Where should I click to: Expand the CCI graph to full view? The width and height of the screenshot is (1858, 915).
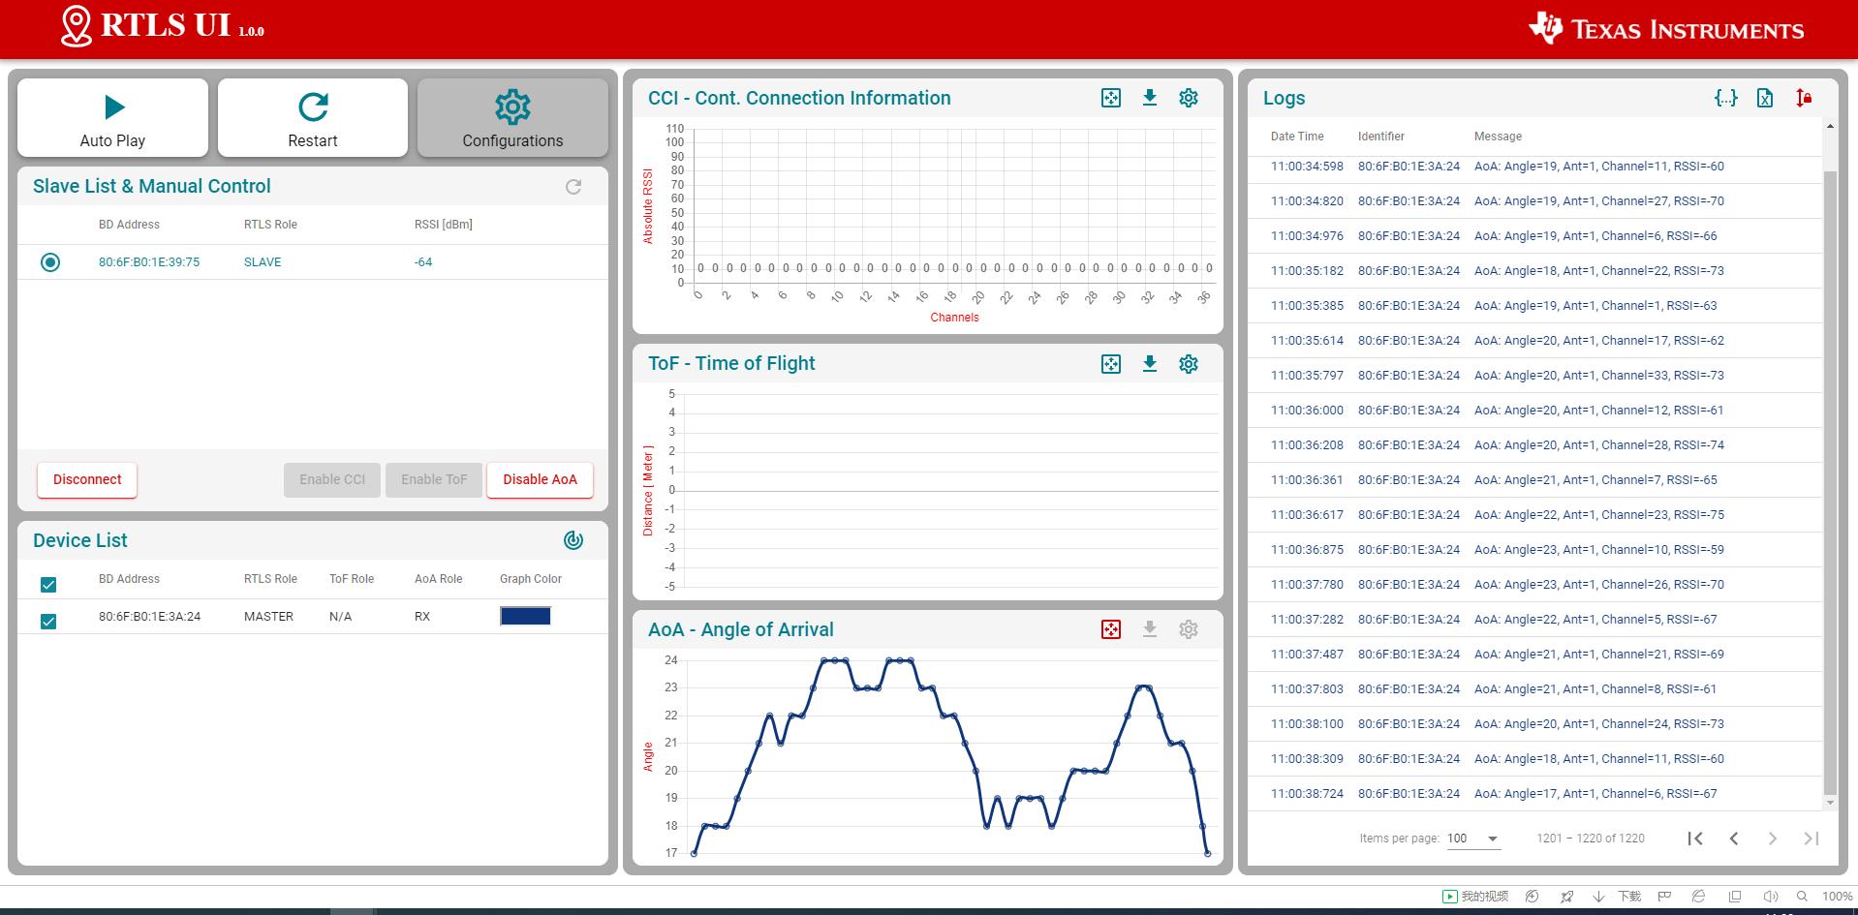pyautogui.click(x=1111, y=98)
